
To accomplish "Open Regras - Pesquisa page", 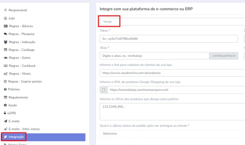I will point(21,34).
